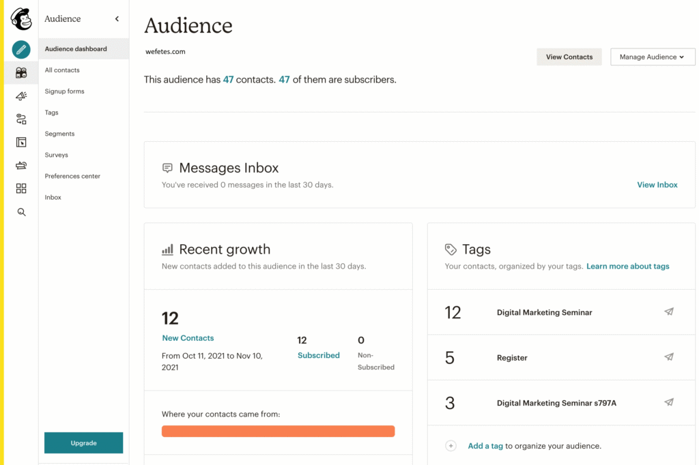Click the Mailchimp Freddie logo
The height and width of the screenshot is (465, 699).
point(21,18)
